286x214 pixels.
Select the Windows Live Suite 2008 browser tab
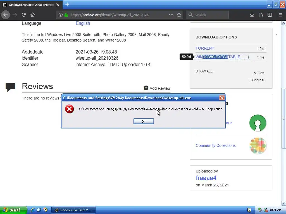pos(31,5)
